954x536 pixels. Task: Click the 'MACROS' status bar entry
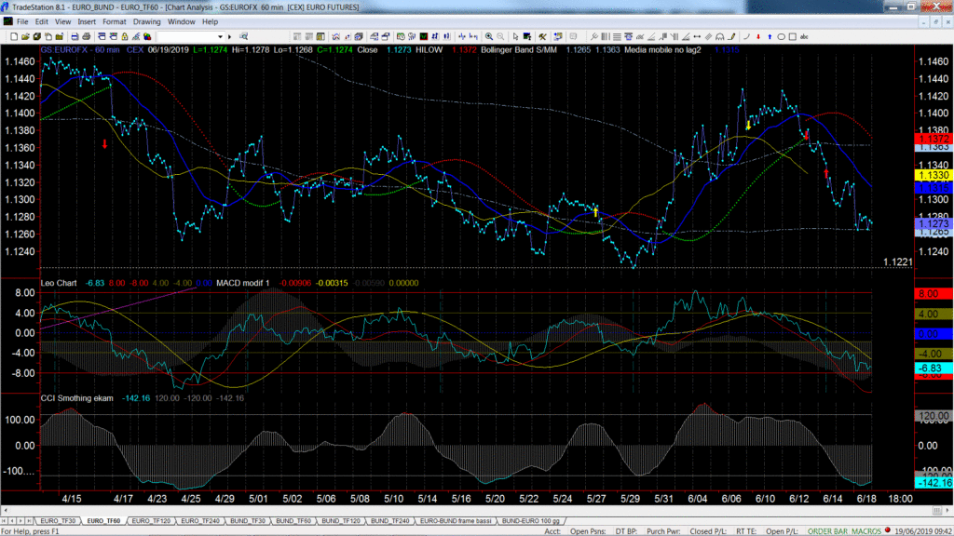click(866, 531)
